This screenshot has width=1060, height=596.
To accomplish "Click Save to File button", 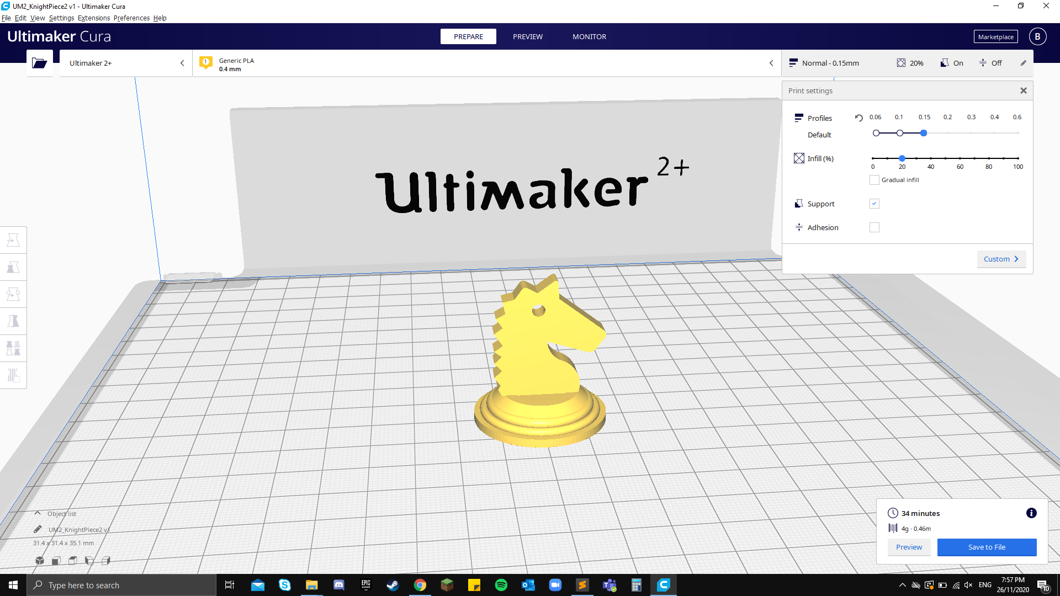I will 987,547.
